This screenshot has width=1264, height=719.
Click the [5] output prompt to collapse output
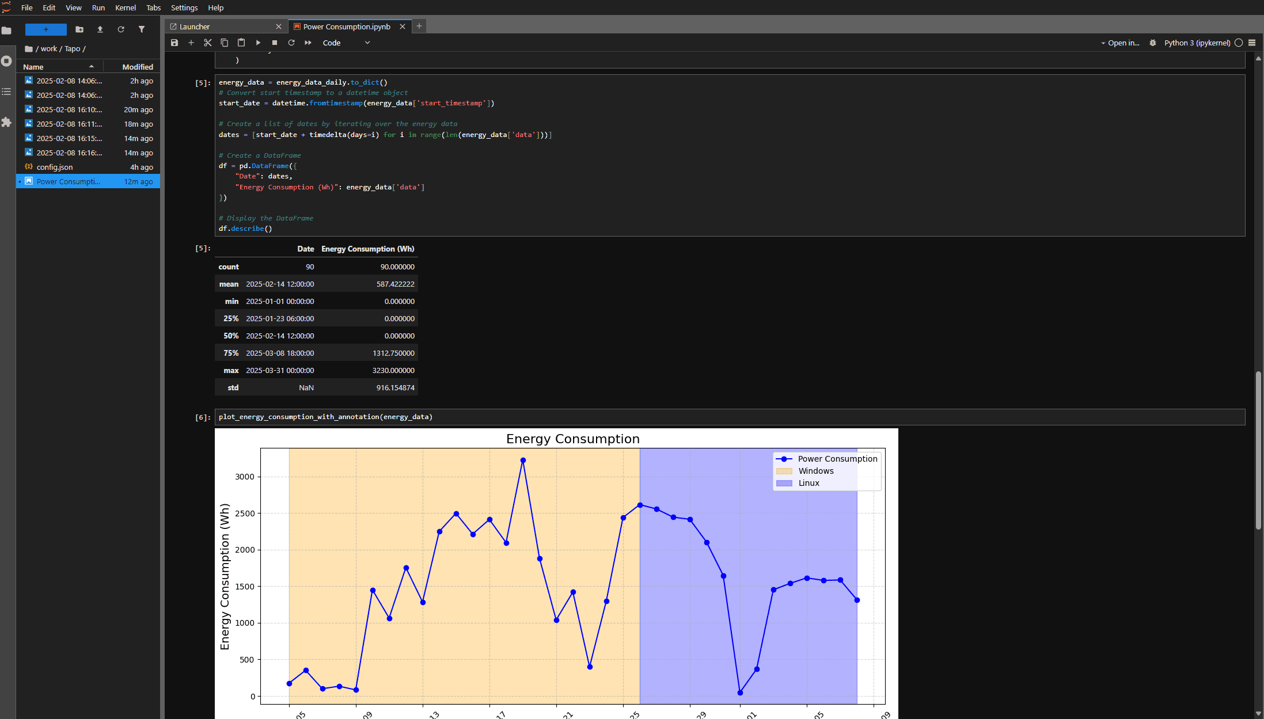[203, 248]
